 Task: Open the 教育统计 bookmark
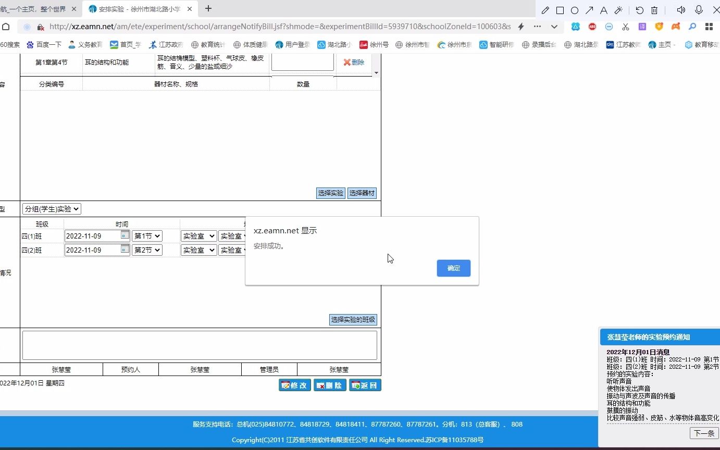208,45
